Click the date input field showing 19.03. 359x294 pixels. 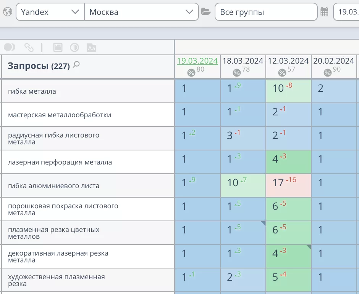(346, 12)
